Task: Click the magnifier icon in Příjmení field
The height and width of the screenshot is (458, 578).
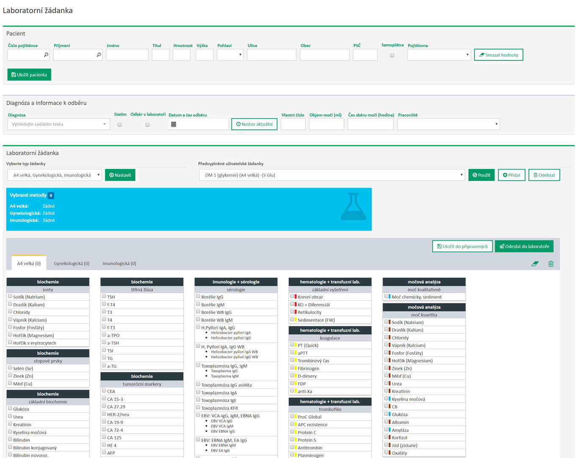Action: tap(99, 55)
